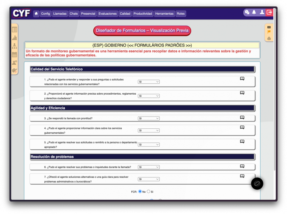
Task: Click the logout icon in top right
Action: [269, 12]
